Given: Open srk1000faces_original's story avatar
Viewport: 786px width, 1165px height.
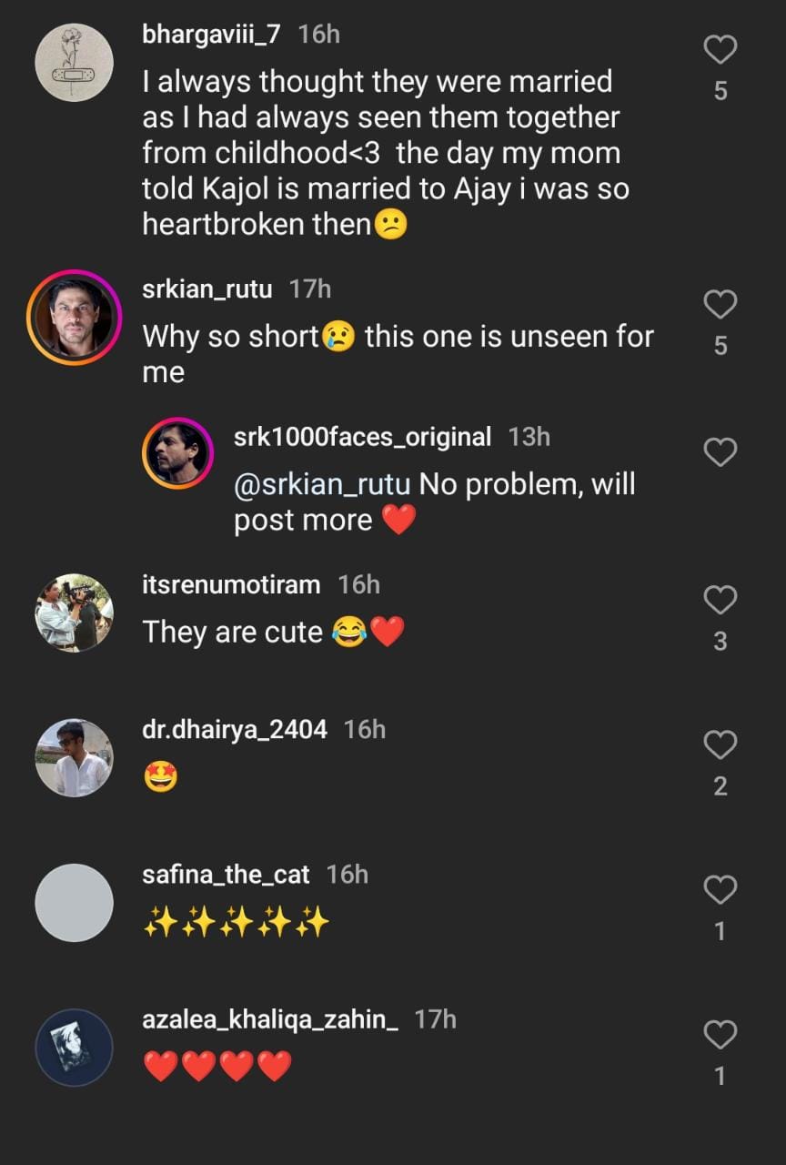Looking at the screenshot, I should (x=179, y=452).
